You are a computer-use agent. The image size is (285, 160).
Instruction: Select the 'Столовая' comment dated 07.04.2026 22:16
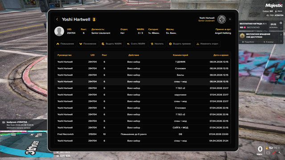click(180, 108)
